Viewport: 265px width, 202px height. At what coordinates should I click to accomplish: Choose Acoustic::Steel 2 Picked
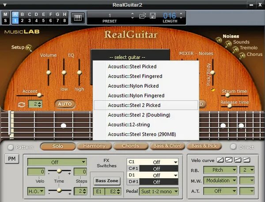click(x=146, y=105)
